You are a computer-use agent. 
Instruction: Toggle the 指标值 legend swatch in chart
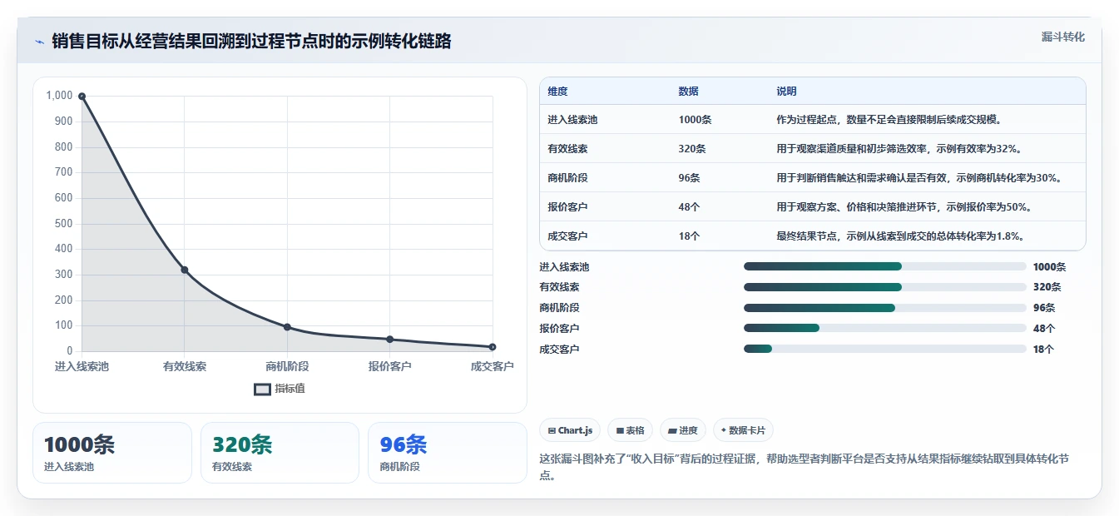[x=262, y=389]
